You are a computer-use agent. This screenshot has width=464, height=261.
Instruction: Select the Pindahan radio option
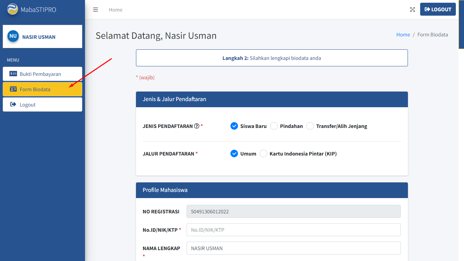point(274,126)
